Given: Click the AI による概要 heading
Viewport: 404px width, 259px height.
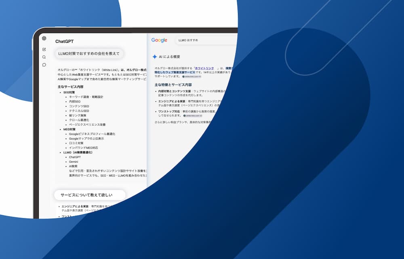Looking at the screenshot, I should pyautogui.click(x=169, y=57).
